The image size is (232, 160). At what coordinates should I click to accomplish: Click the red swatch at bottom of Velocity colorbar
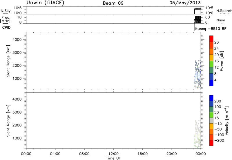coord(211,143)
